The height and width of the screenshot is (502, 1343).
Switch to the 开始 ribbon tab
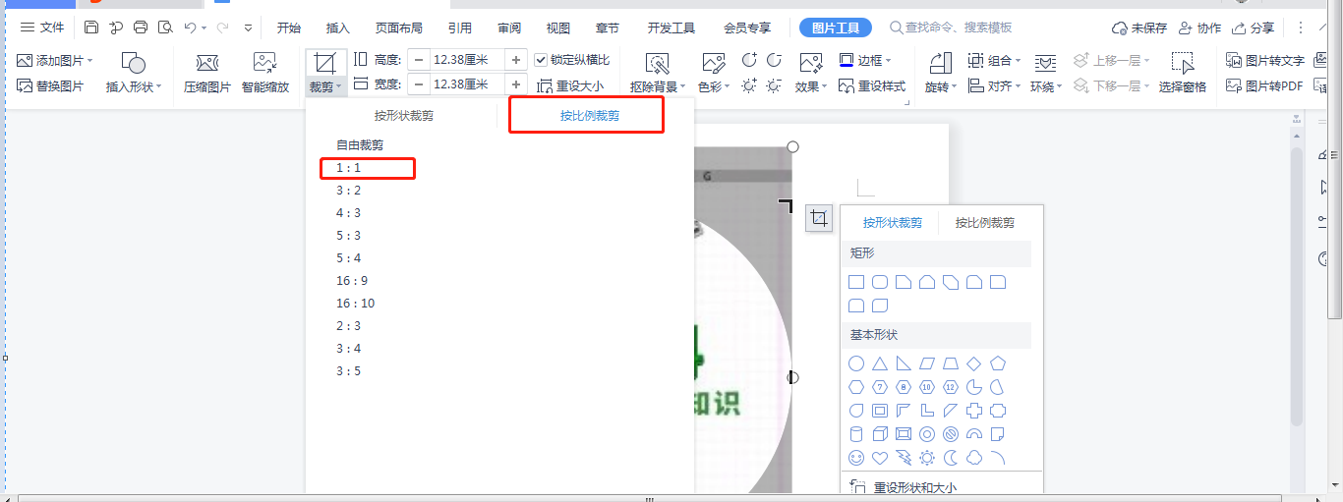pos(289,28)
